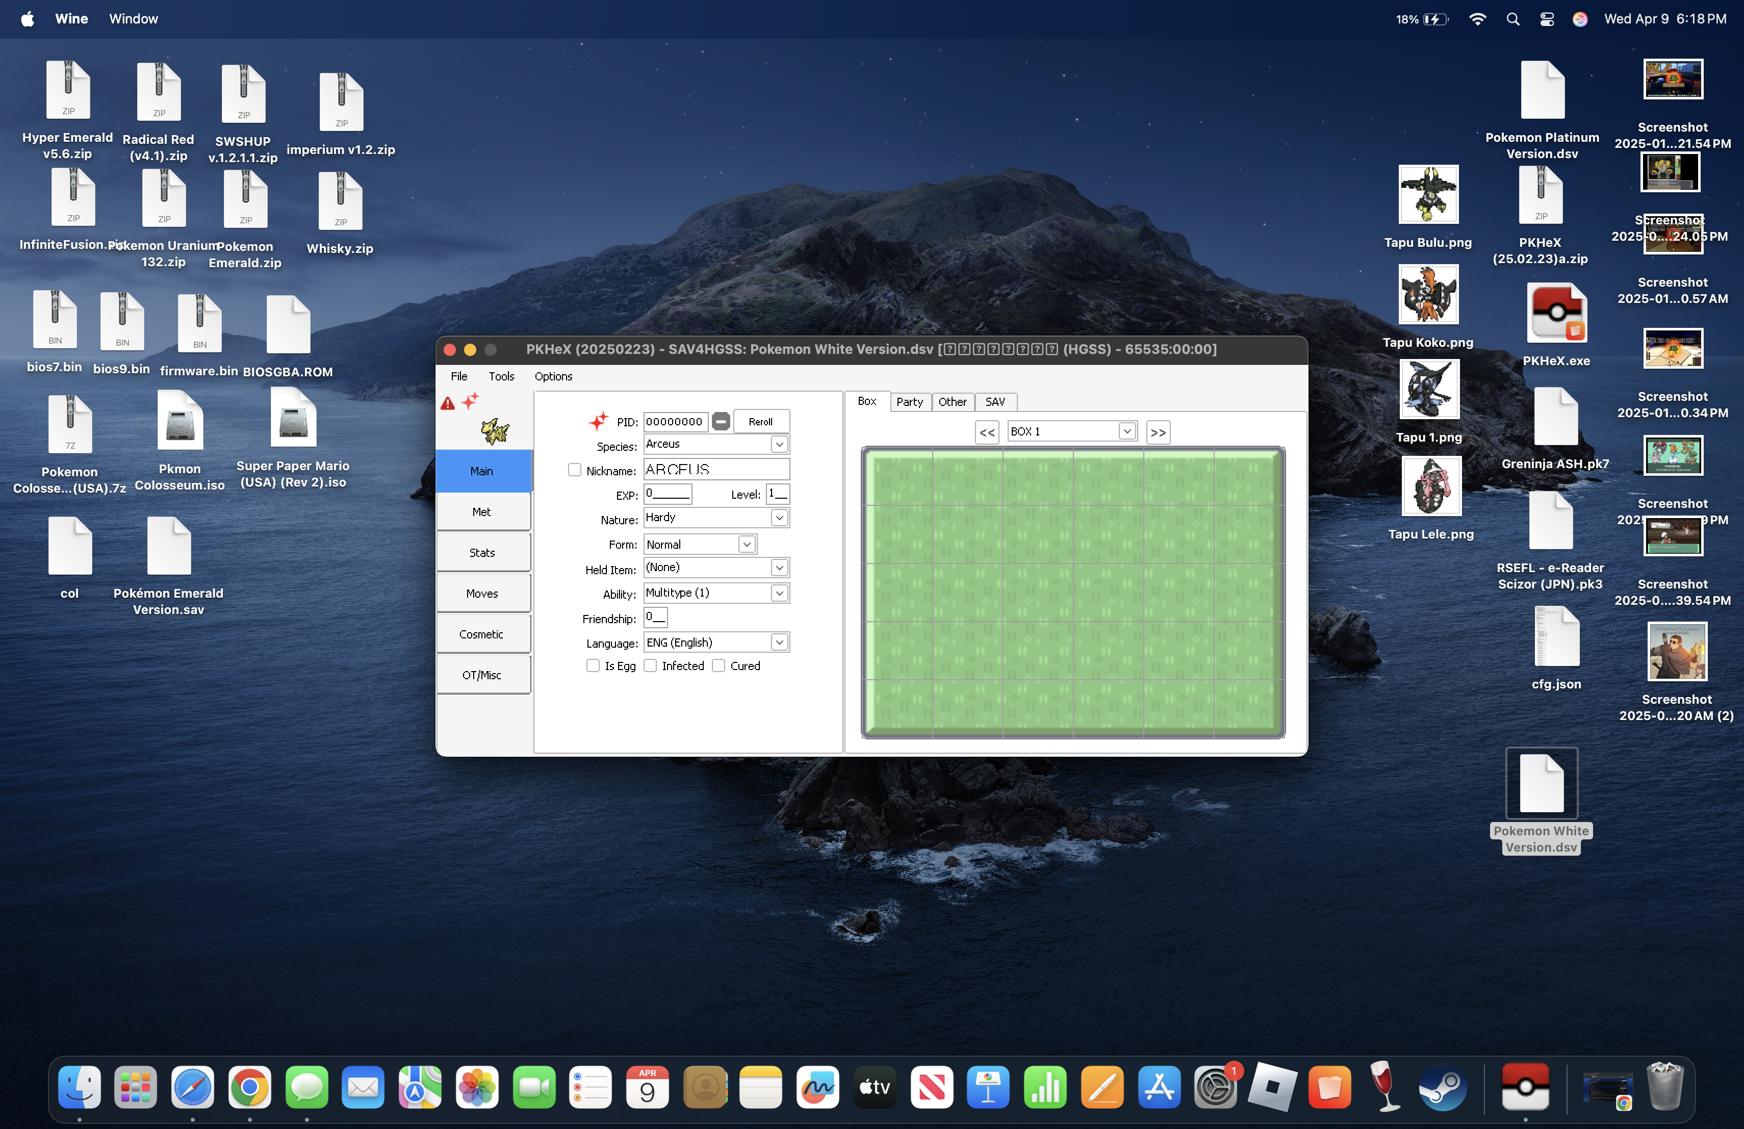
Task: Toggle the Infected checkbox
Action: point(650,665)
